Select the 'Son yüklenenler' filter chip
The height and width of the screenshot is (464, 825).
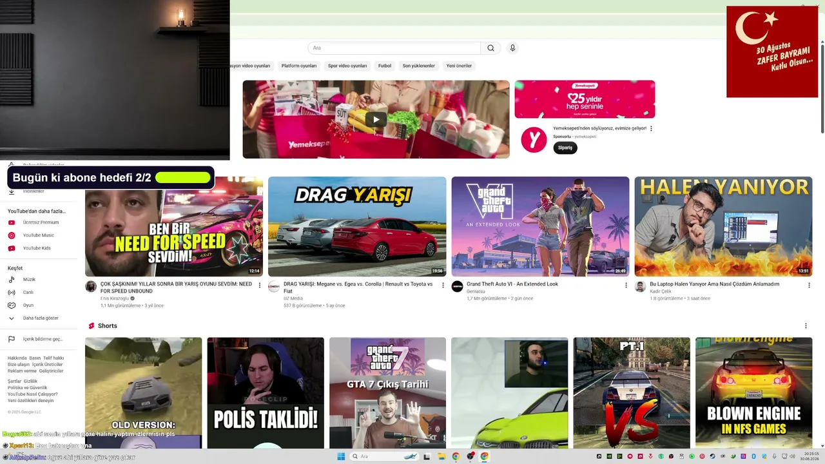419,66
